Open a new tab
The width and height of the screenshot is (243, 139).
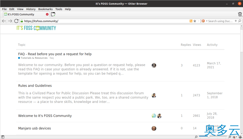click(x=53, y=14)
